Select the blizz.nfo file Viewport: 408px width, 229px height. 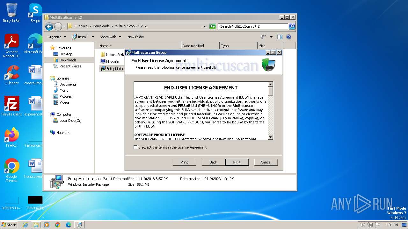point(110,62)
